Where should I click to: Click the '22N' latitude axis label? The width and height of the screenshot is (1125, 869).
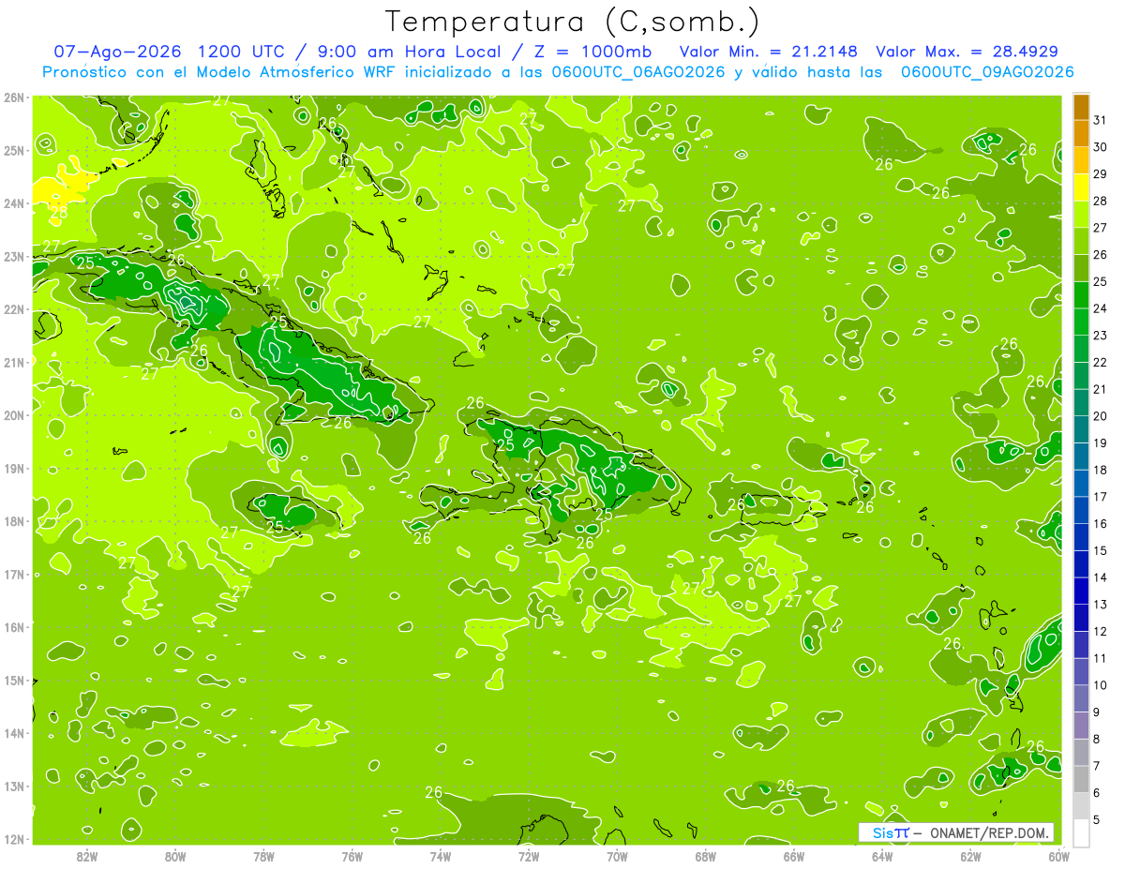click(x=14, y=309)
